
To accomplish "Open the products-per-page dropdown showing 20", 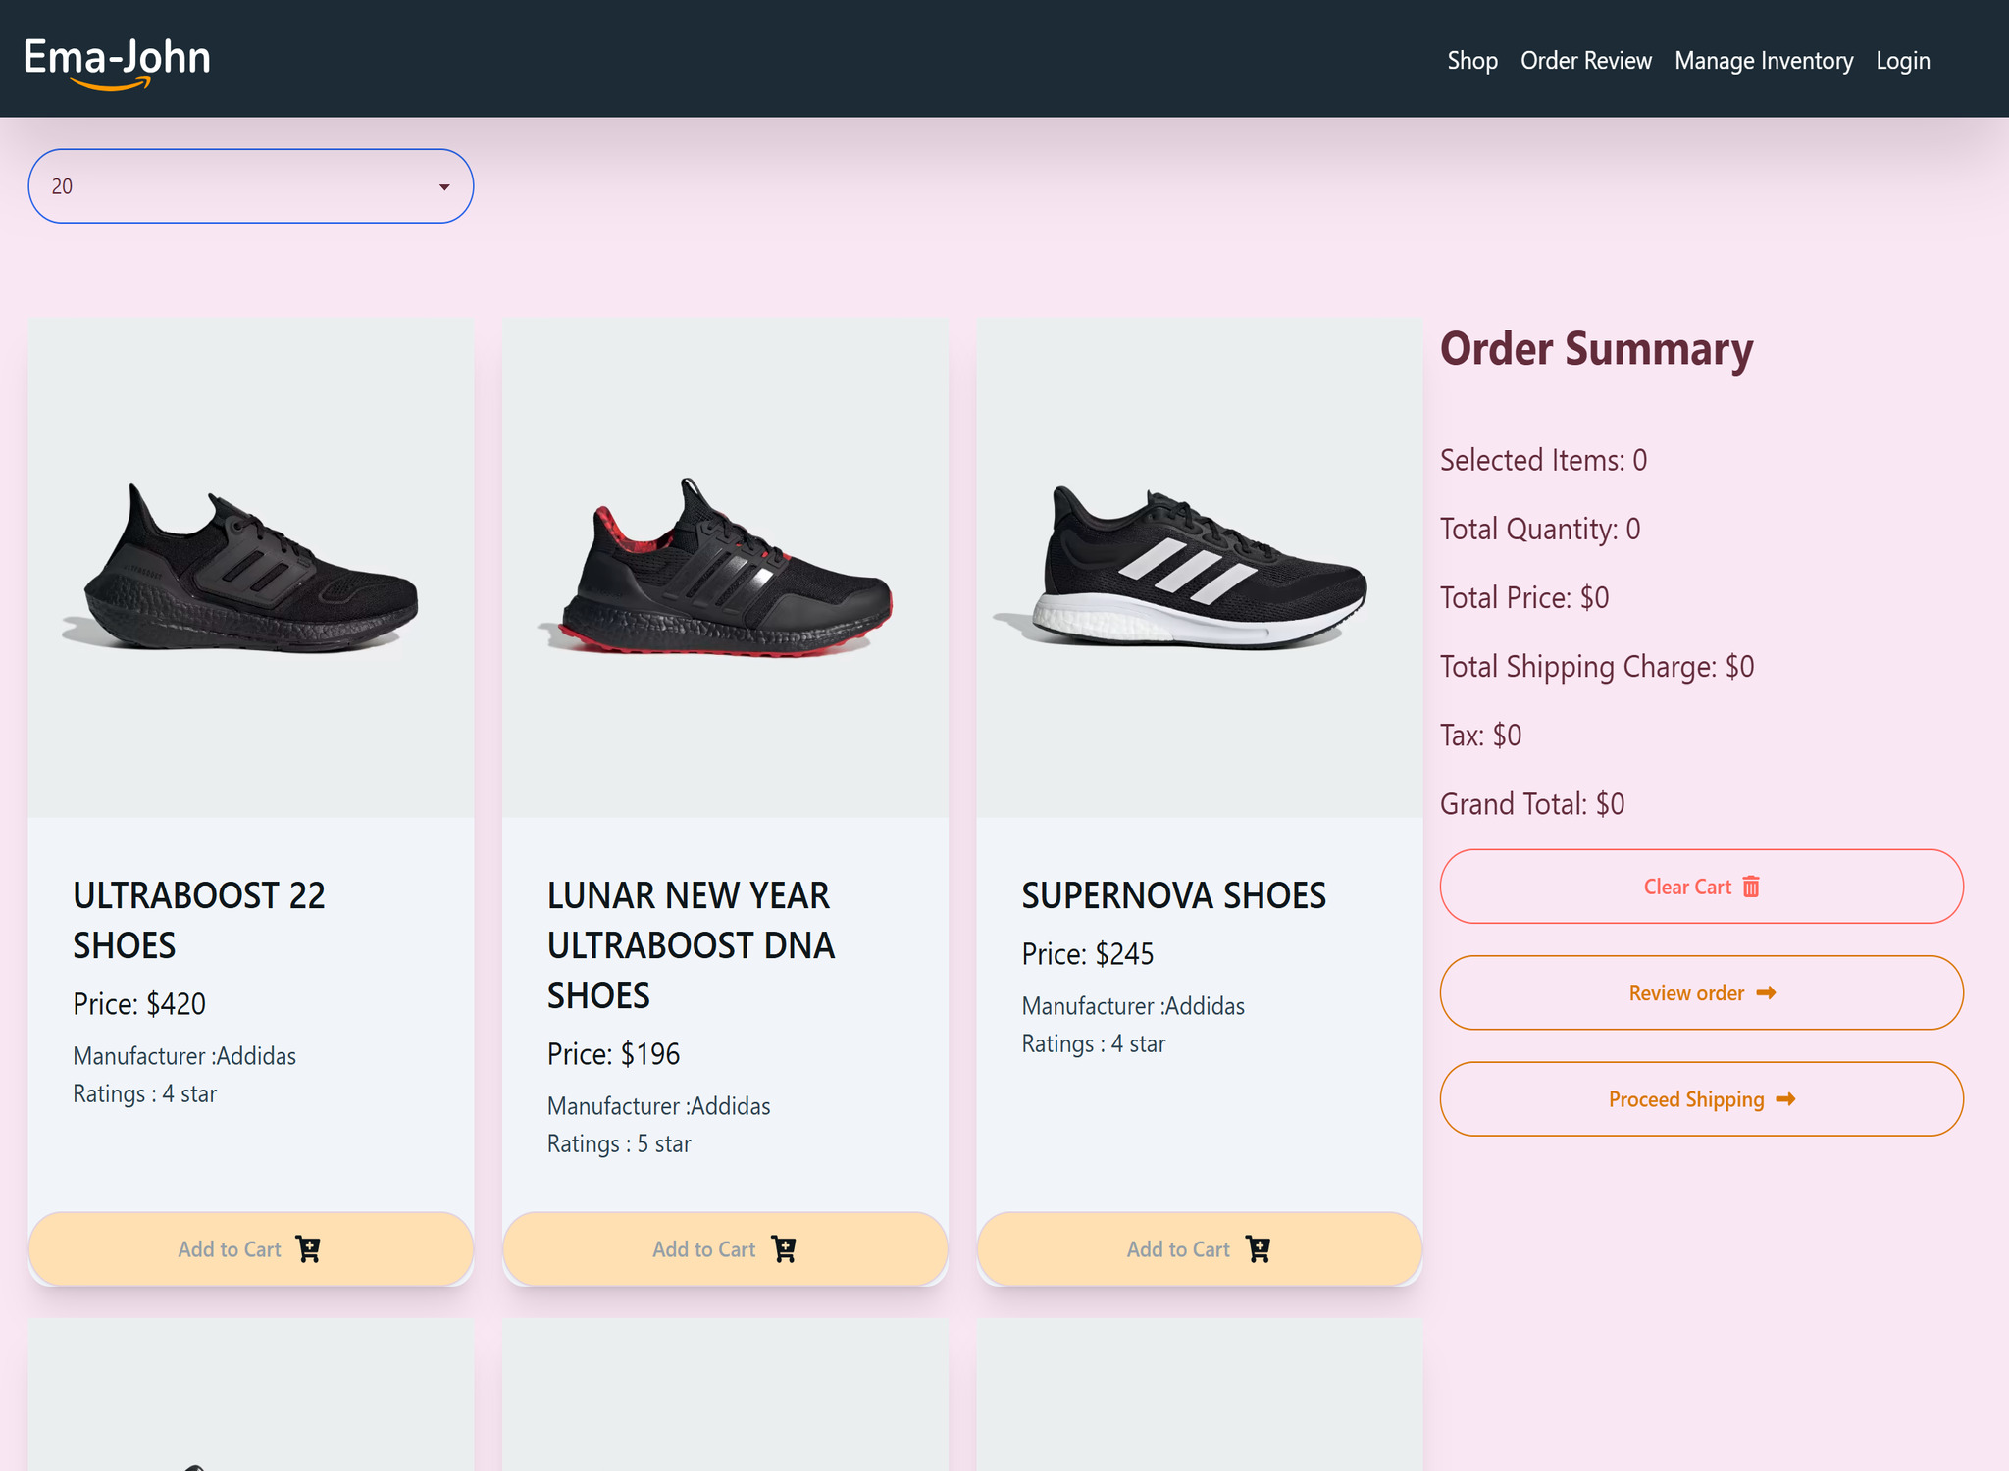I will [250, 186].
